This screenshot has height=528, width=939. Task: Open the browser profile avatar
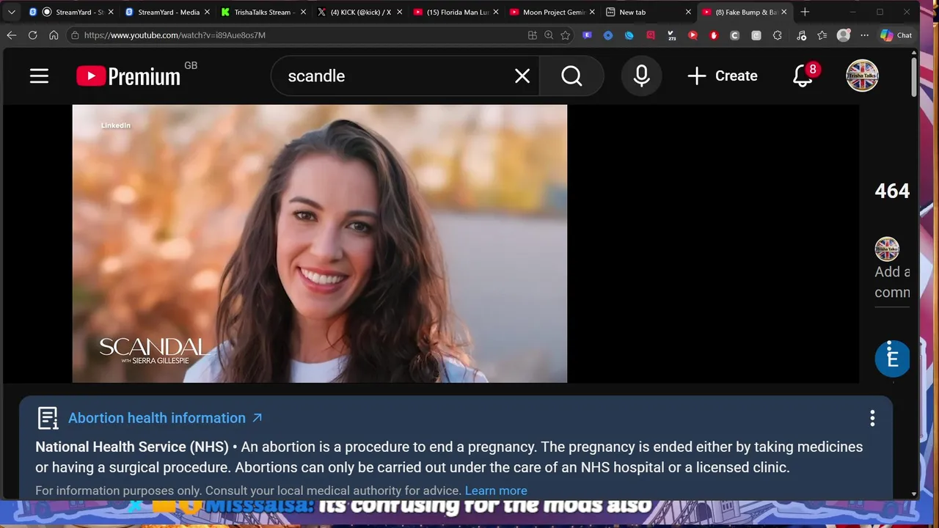click(844, 35)
